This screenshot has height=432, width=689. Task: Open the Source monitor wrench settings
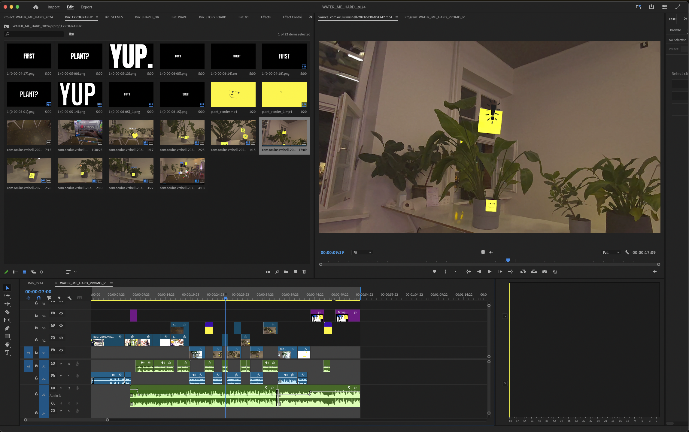coord(627,252)
